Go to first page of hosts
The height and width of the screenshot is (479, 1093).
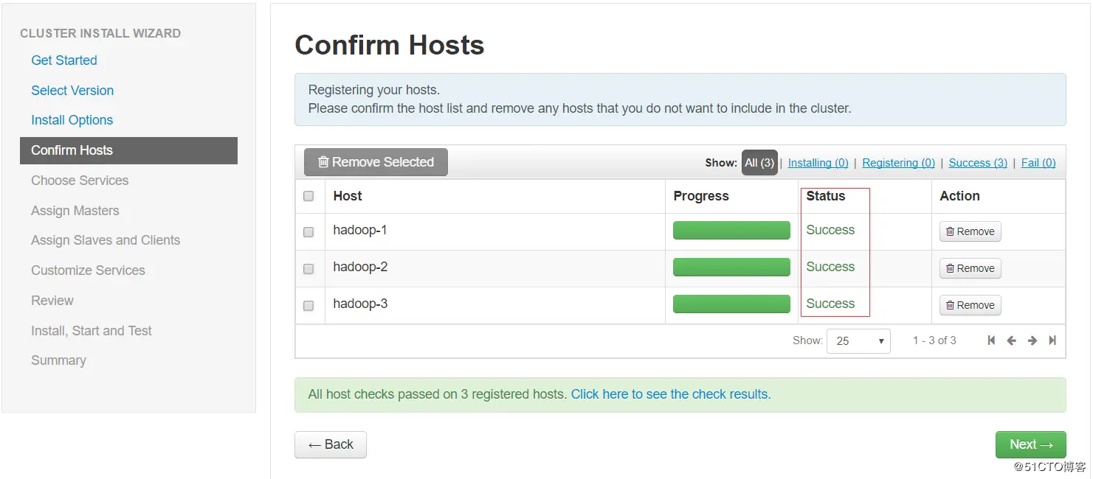991,340
